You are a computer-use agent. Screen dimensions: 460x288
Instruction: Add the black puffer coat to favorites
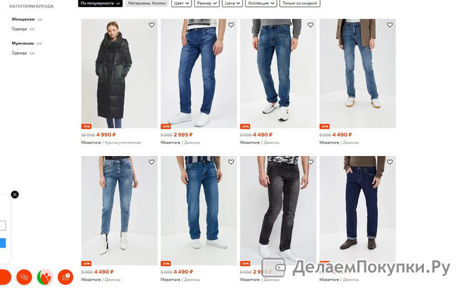[151, 25]
